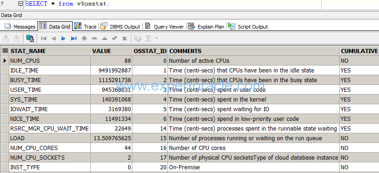Select the USER_TIME cell
Viewport: 379px width, 173px height.
pos(50,89)
